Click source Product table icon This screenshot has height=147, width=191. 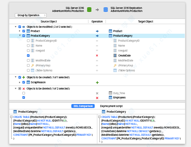point(28,31)
